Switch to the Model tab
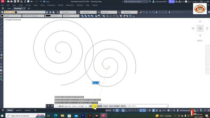 point(10,110)
